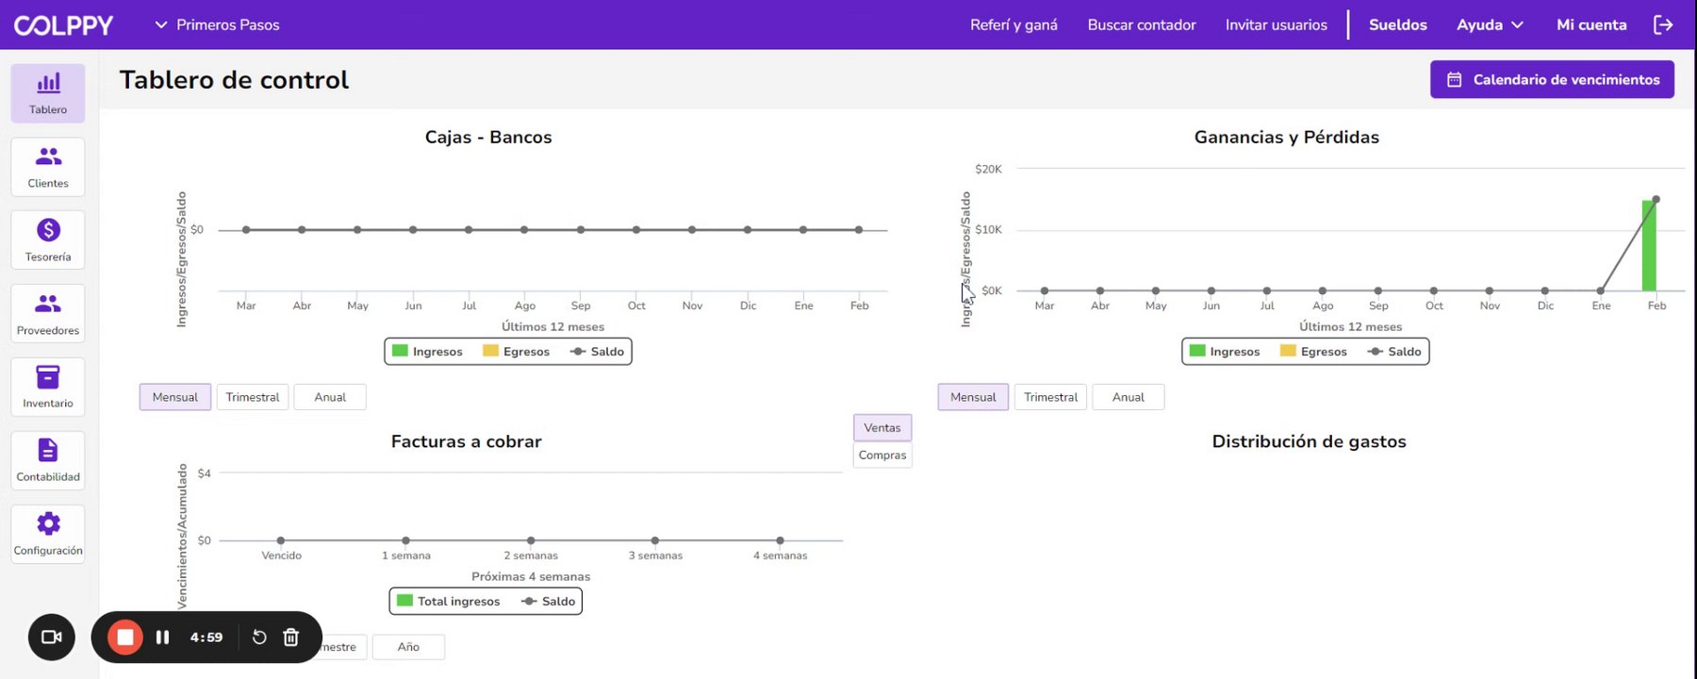Open Mi cuenta menu

click(1591, 25)
